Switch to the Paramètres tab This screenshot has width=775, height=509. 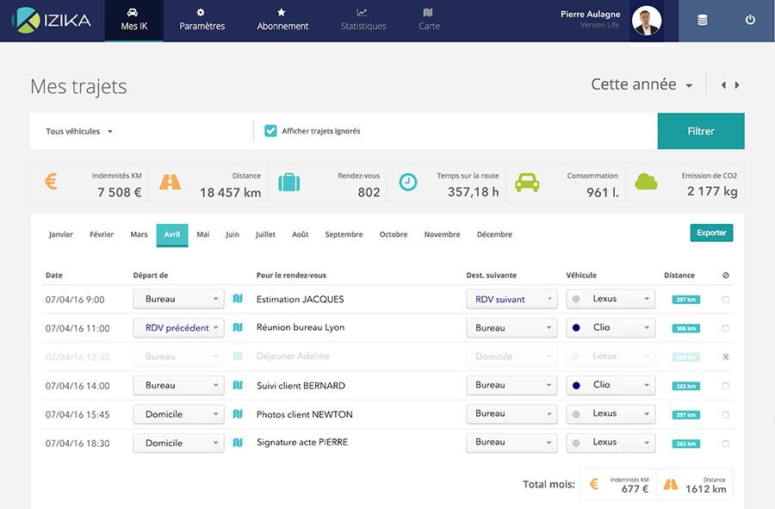click(201, 20)
